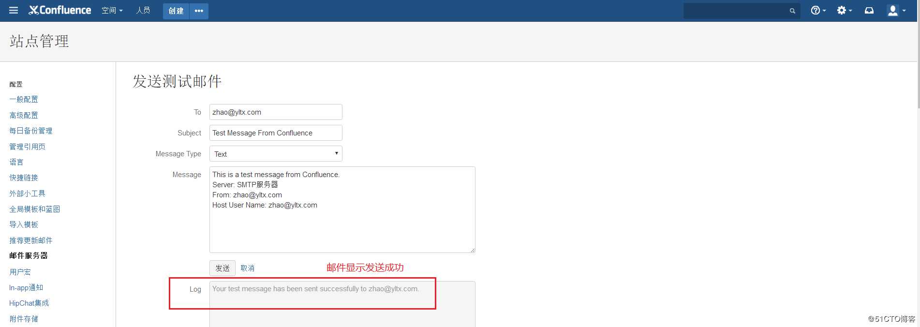Open 一般配置 general configuration
920x327 pixels.
pos(24,99)
